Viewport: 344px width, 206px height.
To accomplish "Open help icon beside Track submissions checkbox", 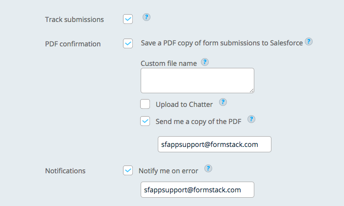I will click(x=146, y=17).
